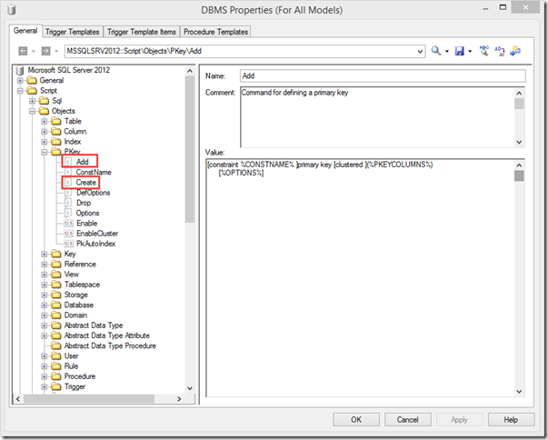Select the Drop item under PKey
The height and width of the screenshot is (440, 548).
point(84,203)
